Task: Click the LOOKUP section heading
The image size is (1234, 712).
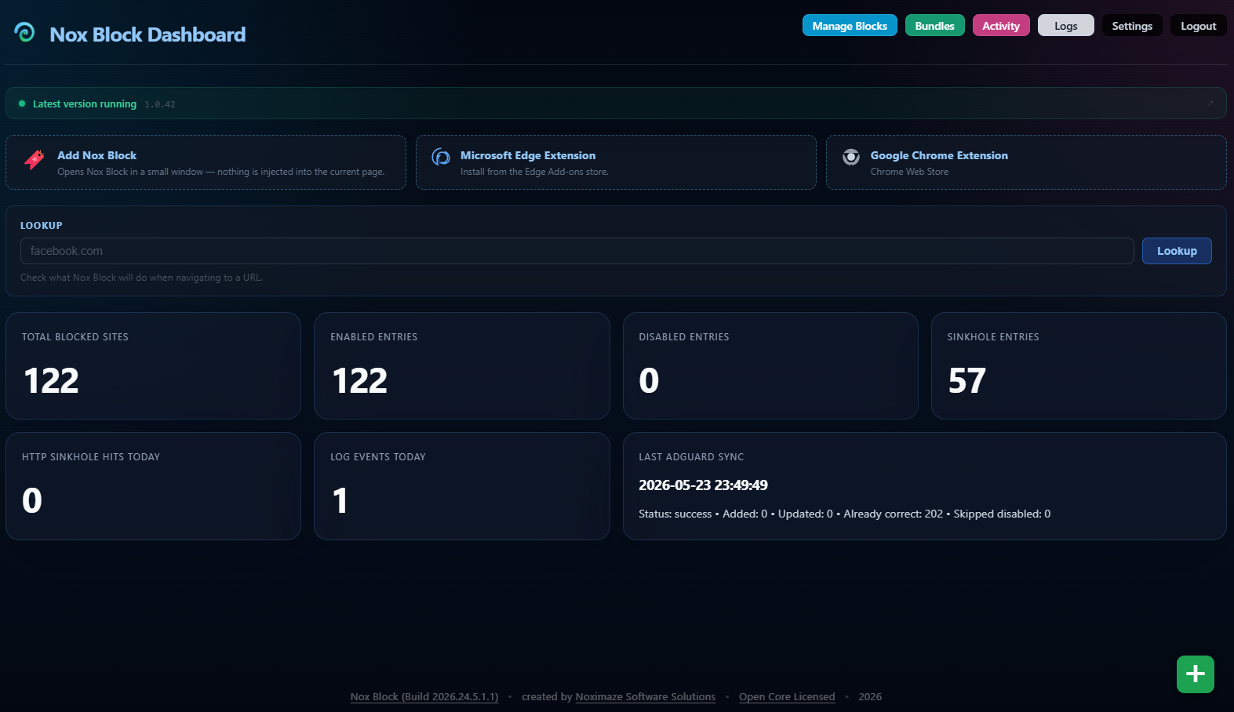Action: click(42, 225)
